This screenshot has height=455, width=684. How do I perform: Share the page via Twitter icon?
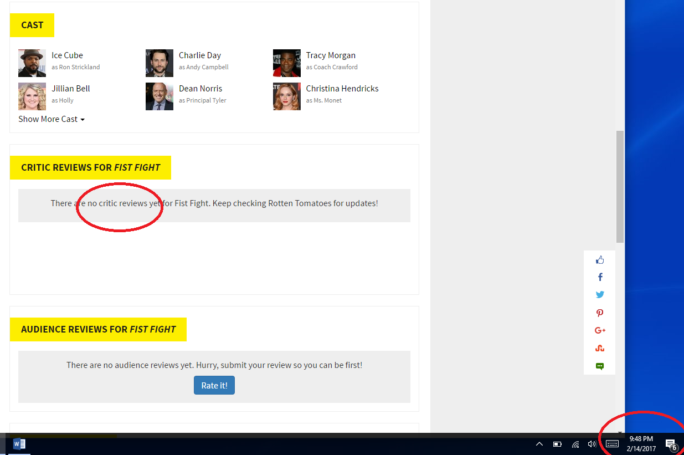click(x=600, y=295)
